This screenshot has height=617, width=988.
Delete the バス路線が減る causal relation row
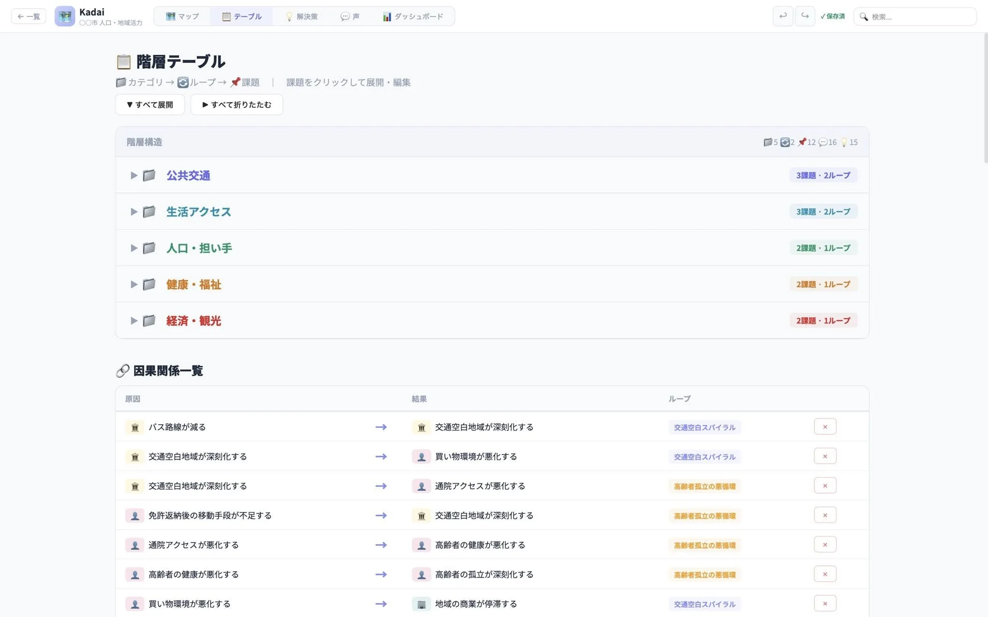825,427
